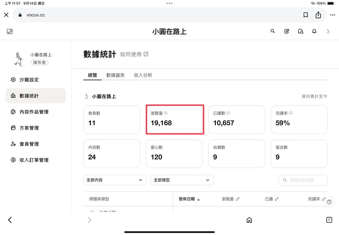The image size is (339, 235).
Task: Click the 擁有者 badge in sidebar
Action: [39, 63]
